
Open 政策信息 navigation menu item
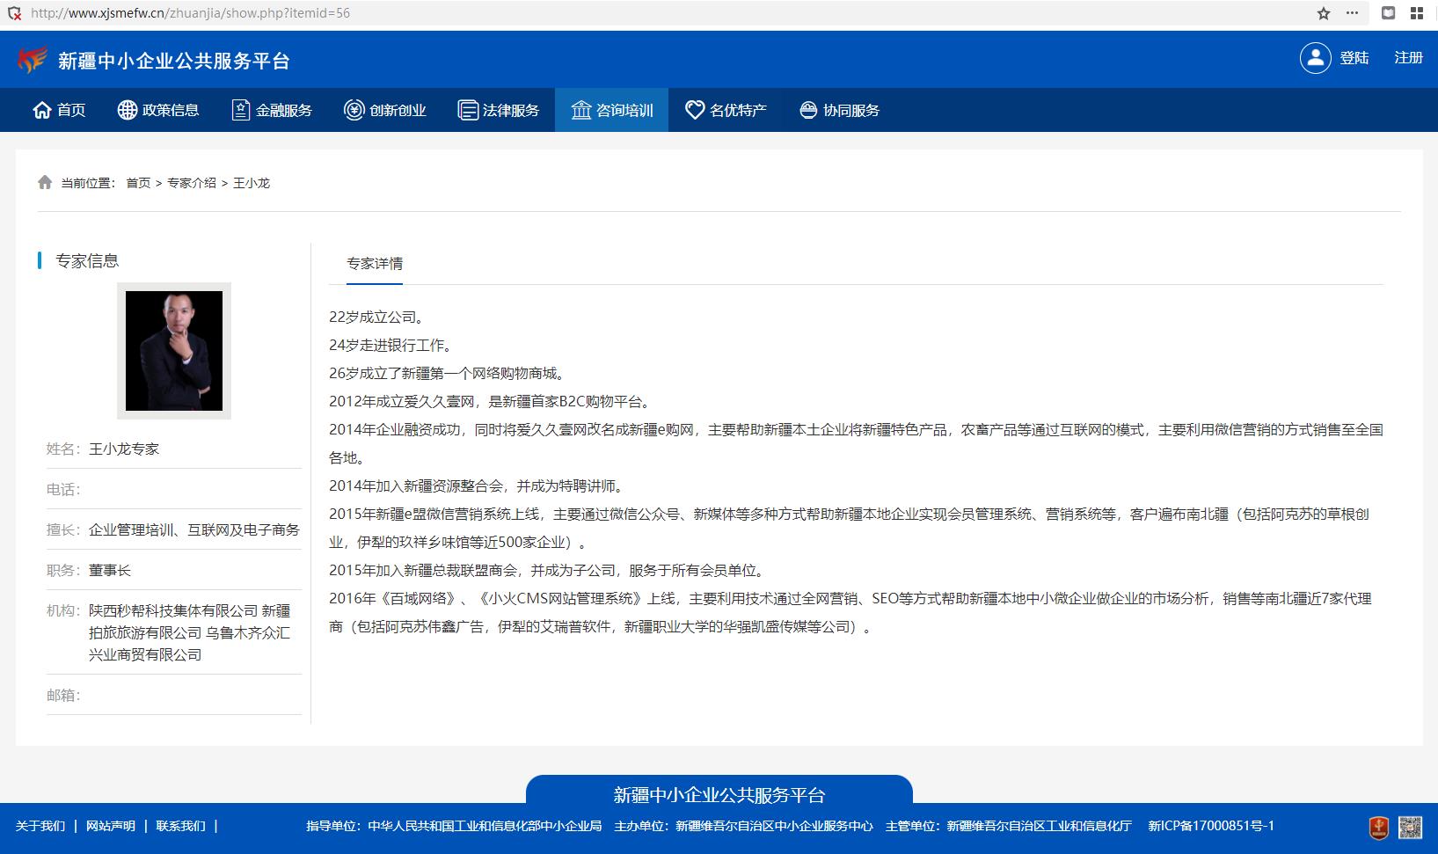158,110
